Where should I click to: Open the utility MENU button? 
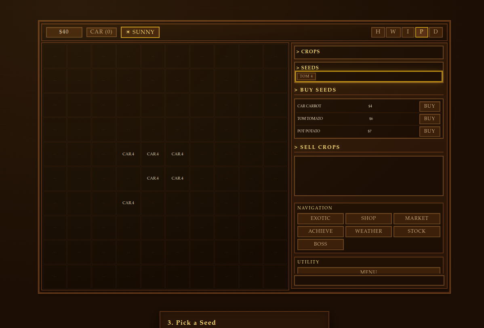pos(368,271)
